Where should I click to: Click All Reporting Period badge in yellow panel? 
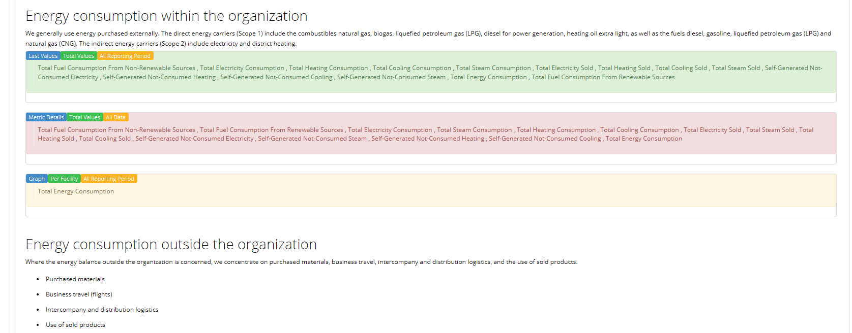109,179
